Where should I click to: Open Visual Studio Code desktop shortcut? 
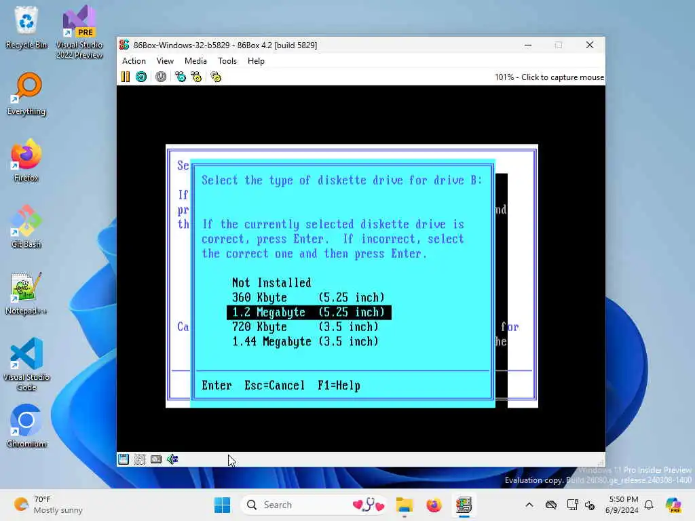pyautogui.click(x=26, y=364)
